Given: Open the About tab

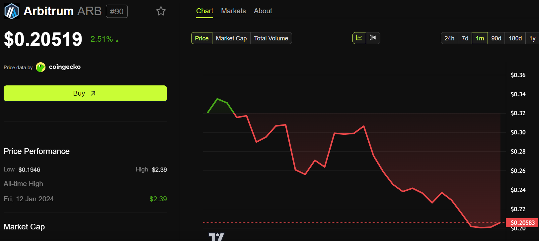Looking at the screenshot, I should (x=263, y=11).
